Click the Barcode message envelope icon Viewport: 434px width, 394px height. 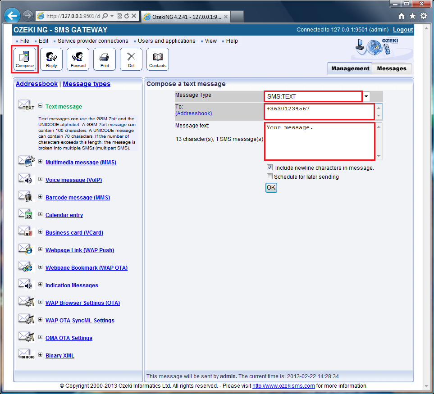pos(26,196)
